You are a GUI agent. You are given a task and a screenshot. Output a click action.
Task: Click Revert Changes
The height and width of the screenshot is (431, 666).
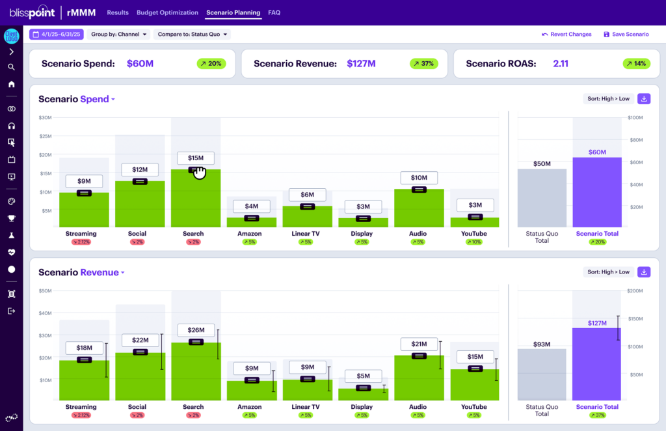(x=566, y=35)
